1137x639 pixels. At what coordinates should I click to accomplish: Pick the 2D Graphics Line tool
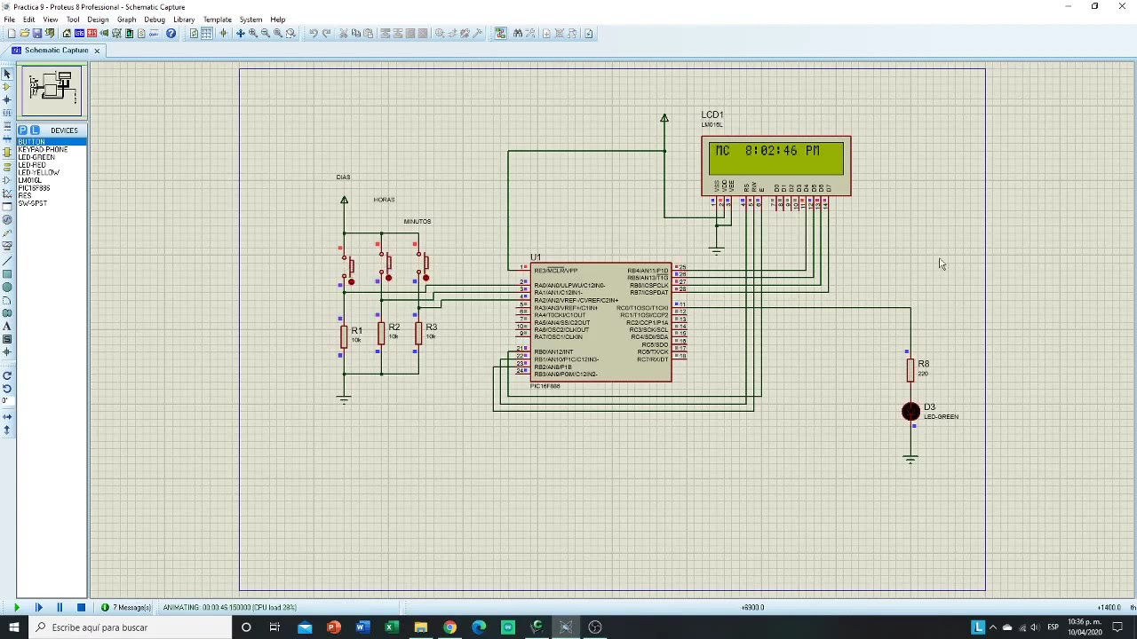click(x=7, y=260)
